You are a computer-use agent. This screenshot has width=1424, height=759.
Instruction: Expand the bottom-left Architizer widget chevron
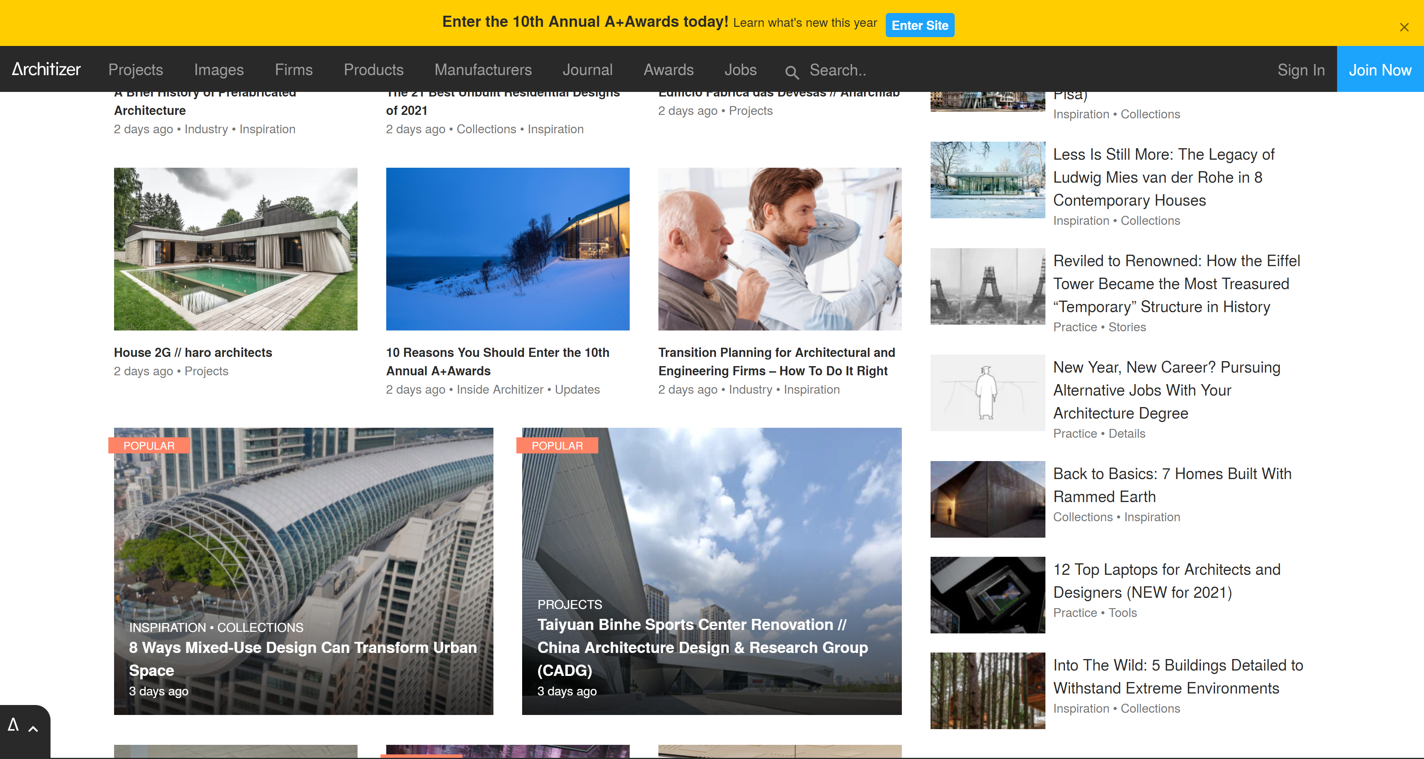tap(33, 729)
